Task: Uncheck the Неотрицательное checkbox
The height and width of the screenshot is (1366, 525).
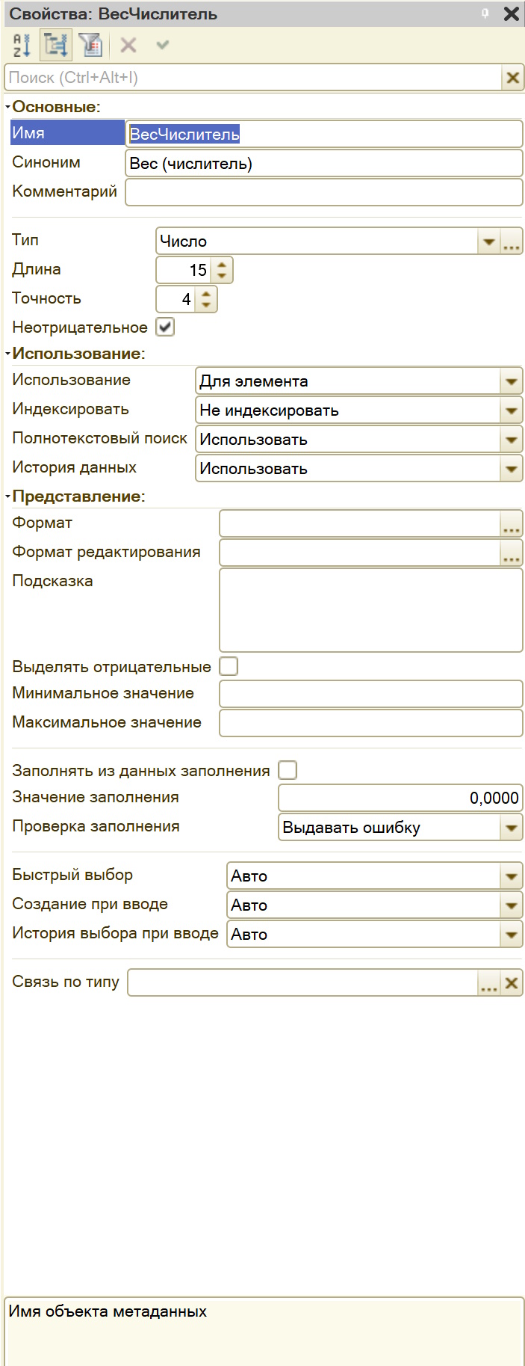Action: 165,327
